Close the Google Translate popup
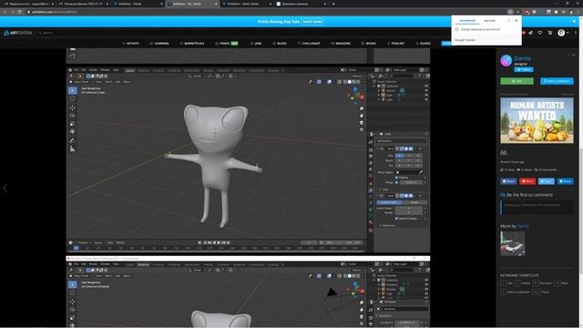The width and height of the screenshot is (583, 328). [517, 20]
